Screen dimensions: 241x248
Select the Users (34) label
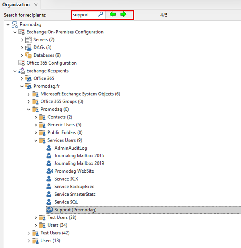(57, 225)
